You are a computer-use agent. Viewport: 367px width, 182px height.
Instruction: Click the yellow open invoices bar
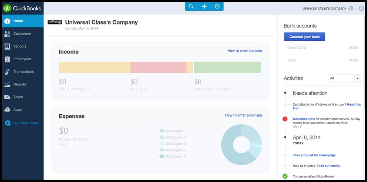tap(95, 68)
